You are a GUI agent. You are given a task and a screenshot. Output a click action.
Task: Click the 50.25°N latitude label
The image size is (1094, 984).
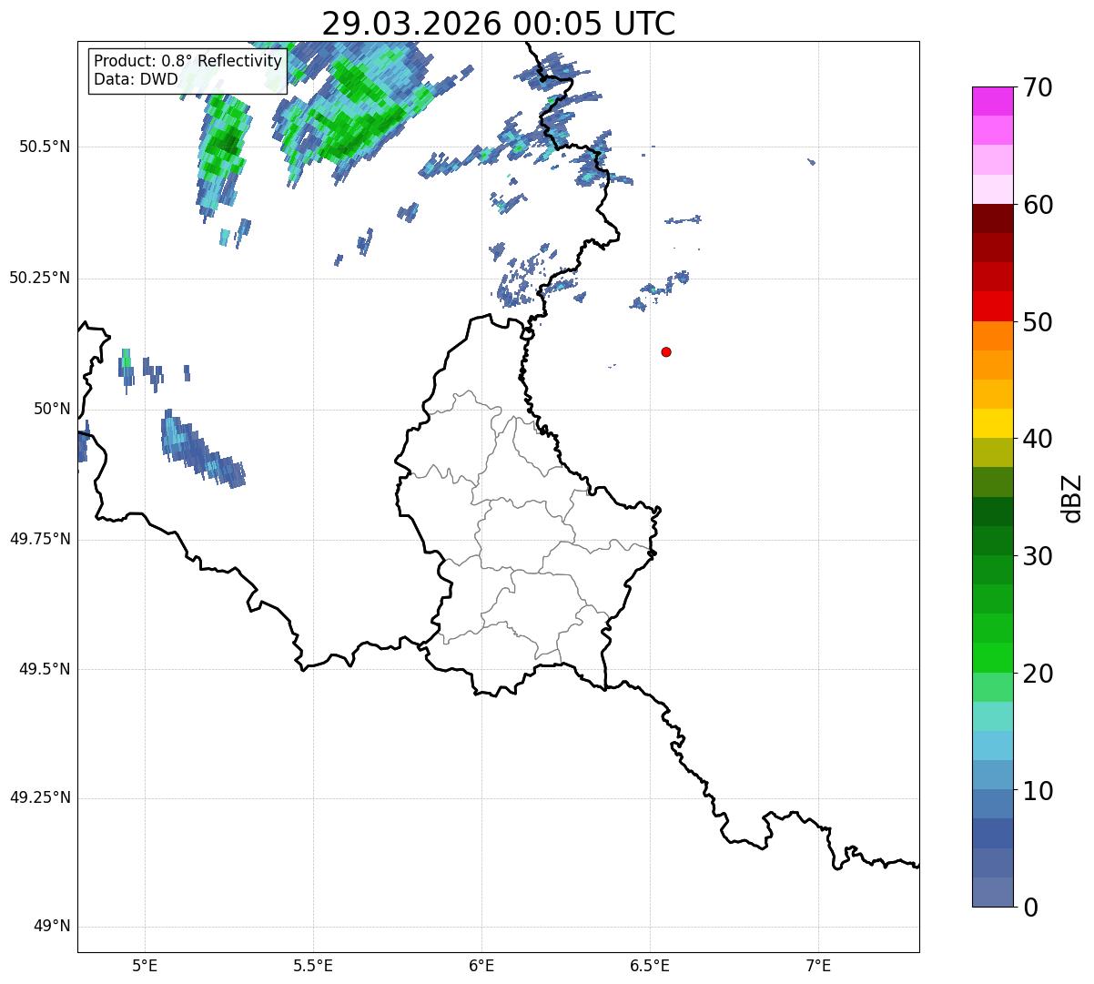tap(40, 278)
